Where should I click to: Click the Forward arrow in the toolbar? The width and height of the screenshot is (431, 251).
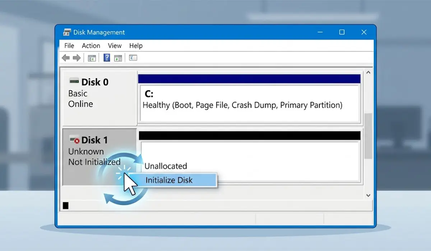pos(77,58)
